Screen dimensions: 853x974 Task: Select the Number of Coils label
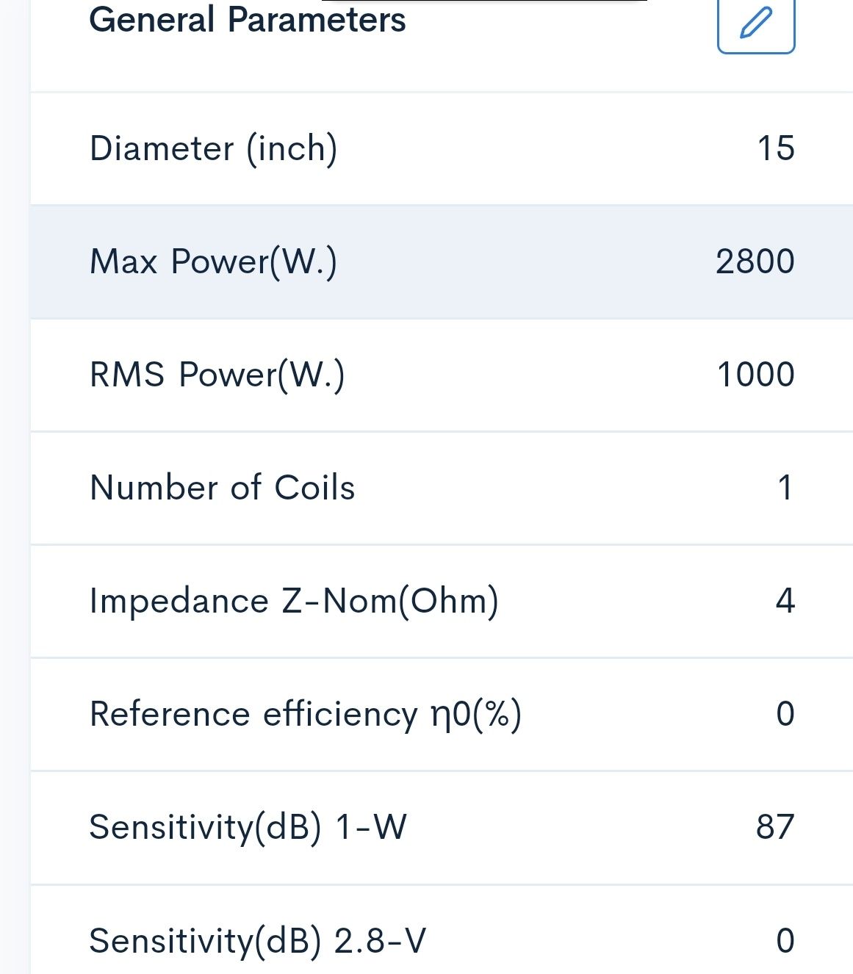222,488
